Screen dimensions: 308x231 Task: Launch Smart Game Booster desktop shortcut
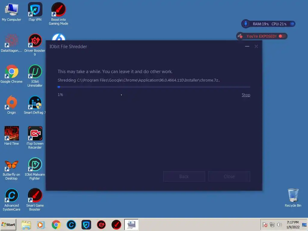pos(35,200)
